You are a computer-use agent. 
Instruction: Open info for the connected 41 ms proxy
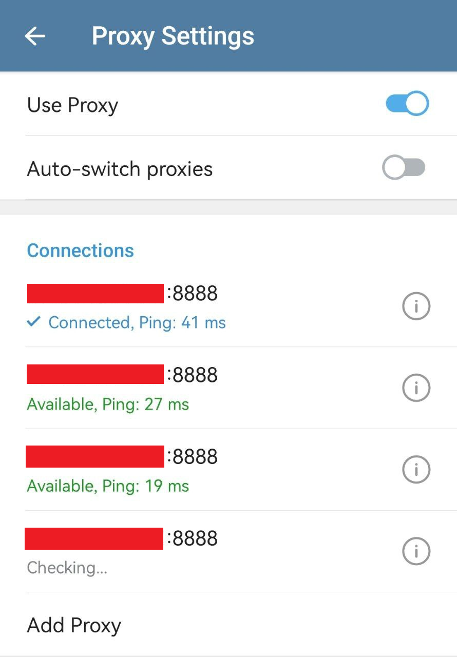(x=415, y=306)
